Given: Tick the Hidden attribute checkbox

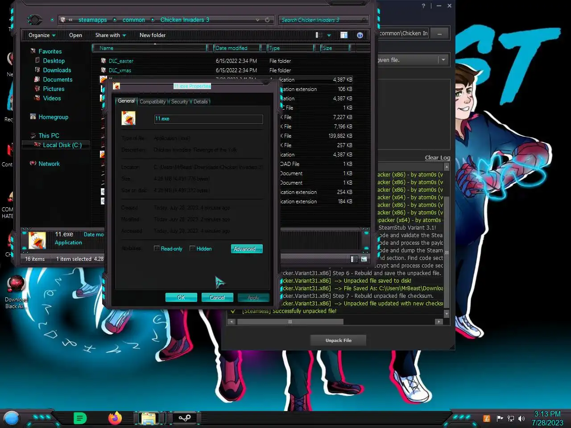Looking at the screenshot, I should 192,248.
